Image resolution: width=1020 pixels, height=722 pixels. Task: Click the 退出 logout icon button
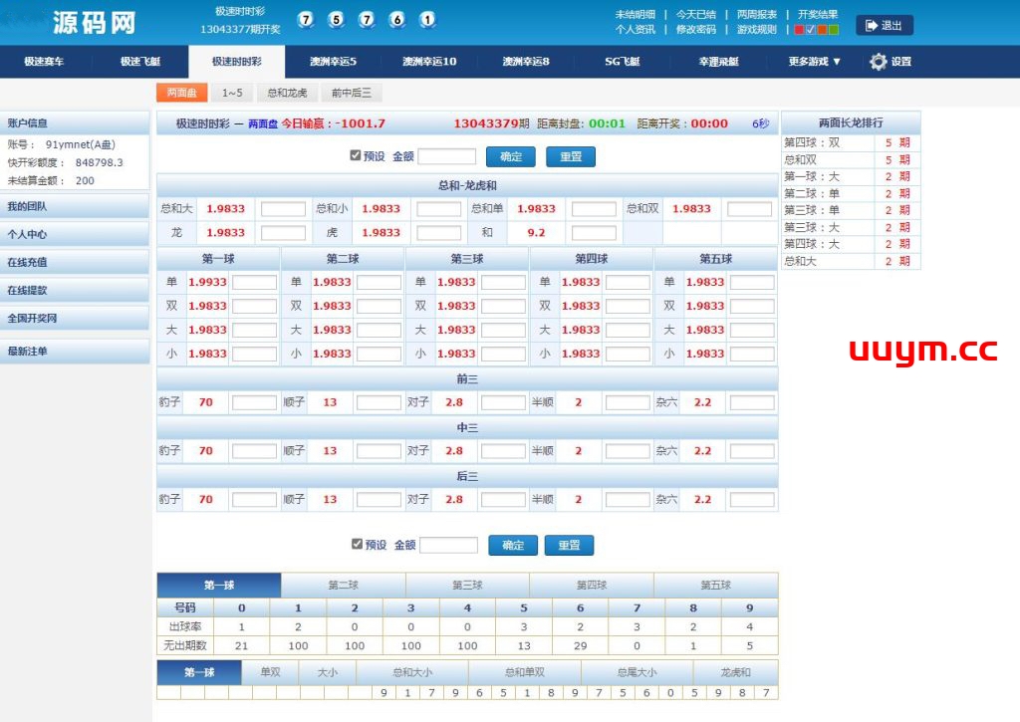point(885,25)
